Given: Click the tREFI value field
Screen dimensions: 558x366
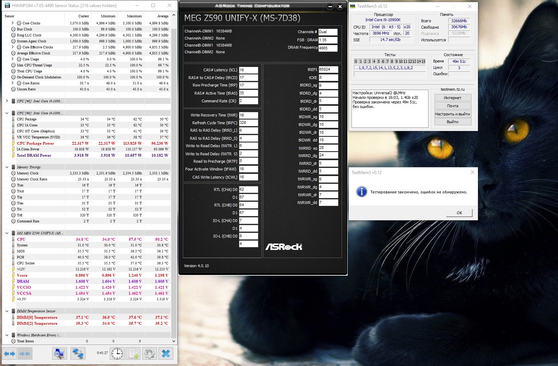Looking at the screenshot, I should pos(328,70).
